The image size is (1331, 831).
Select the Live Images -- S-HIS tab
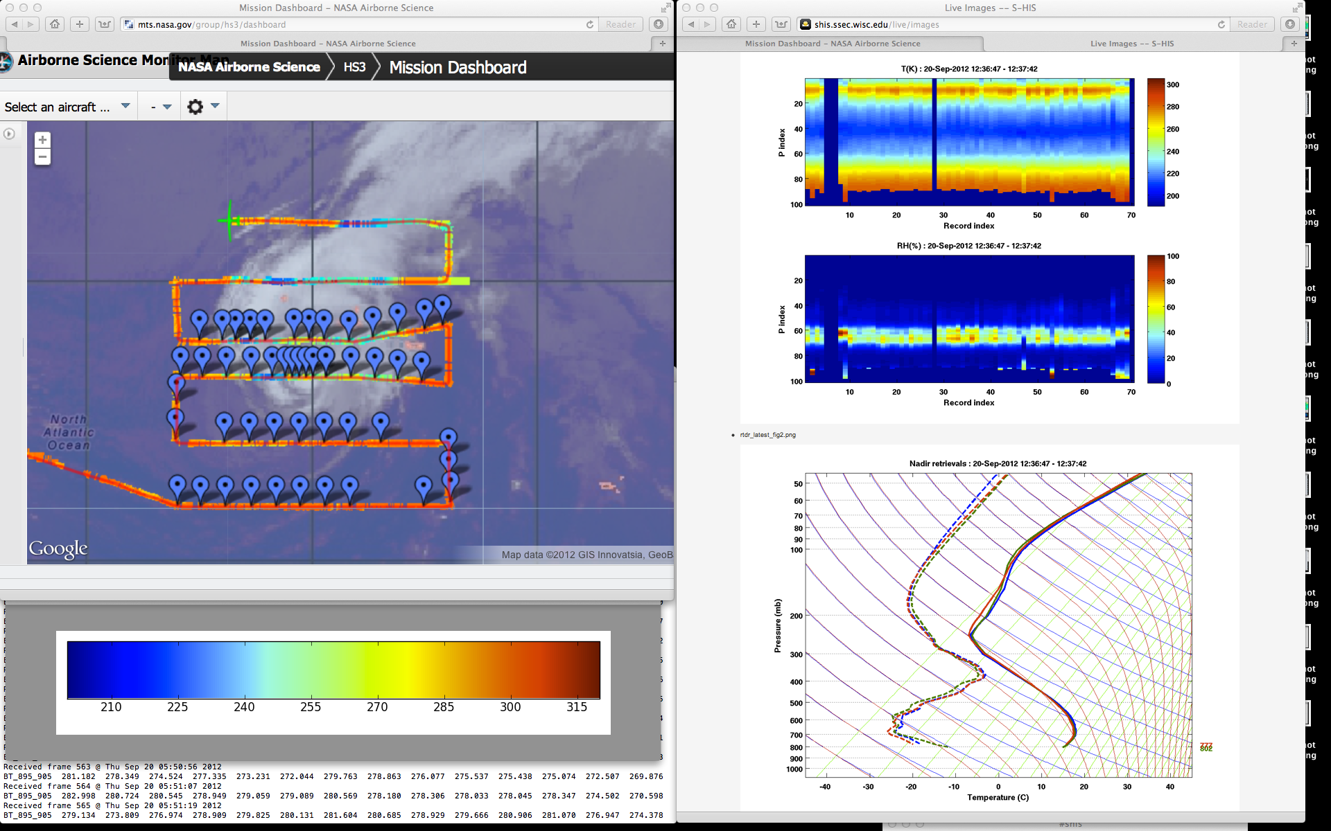tap(1131, 44)
